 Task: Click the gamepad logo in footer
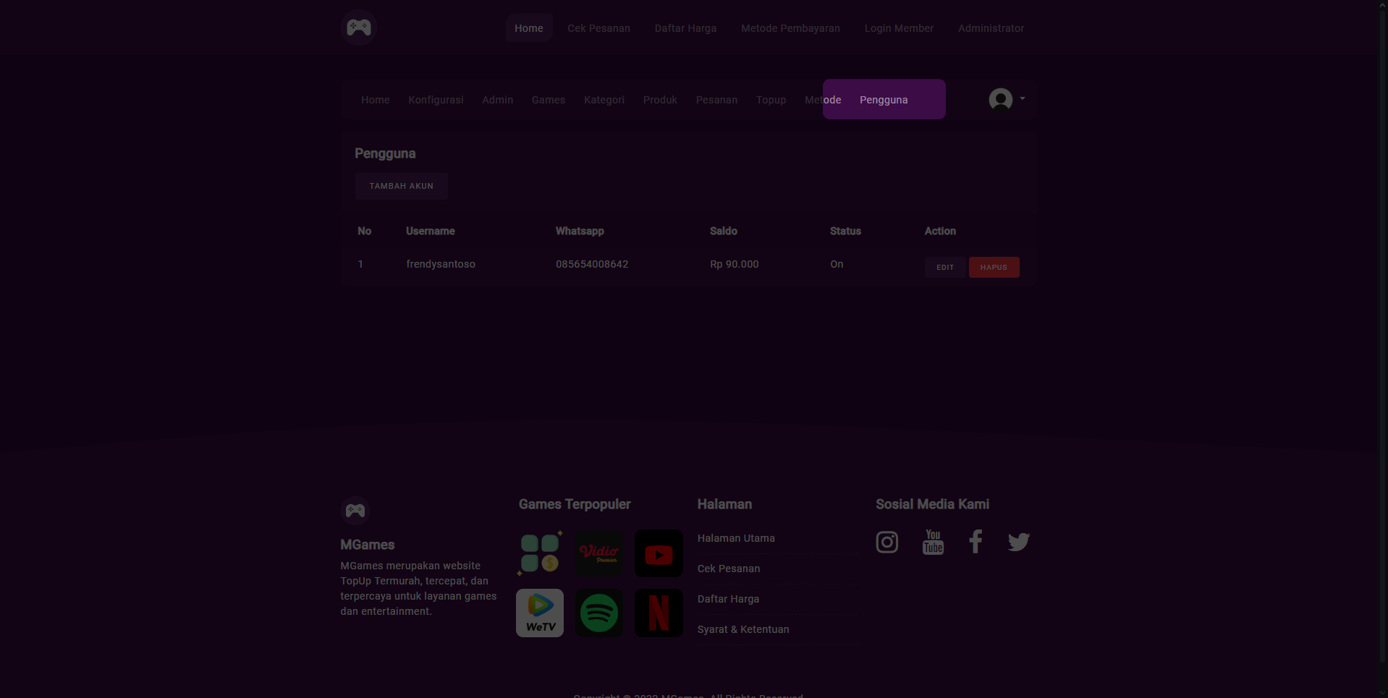point(355,511)
